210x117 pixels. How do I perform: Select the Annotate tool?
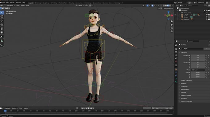(2, 37)
